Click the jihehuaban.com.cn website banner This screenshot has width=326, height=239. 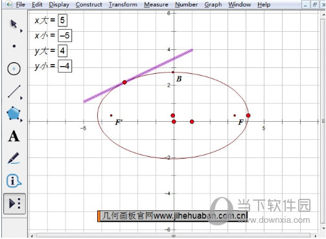[x=172, y=216]
